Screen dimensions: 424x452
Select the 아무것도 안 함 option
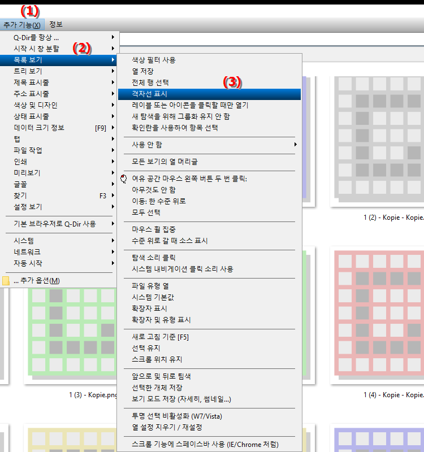[209, 190]
